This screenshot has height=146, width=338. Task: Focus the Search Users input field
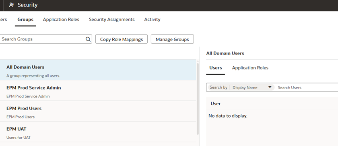click(x=307, y=87)
